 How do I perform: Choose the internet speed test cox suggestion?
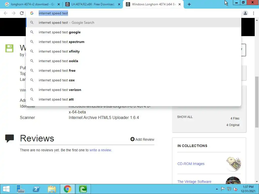pyautogui.click(x=134, y=80)
